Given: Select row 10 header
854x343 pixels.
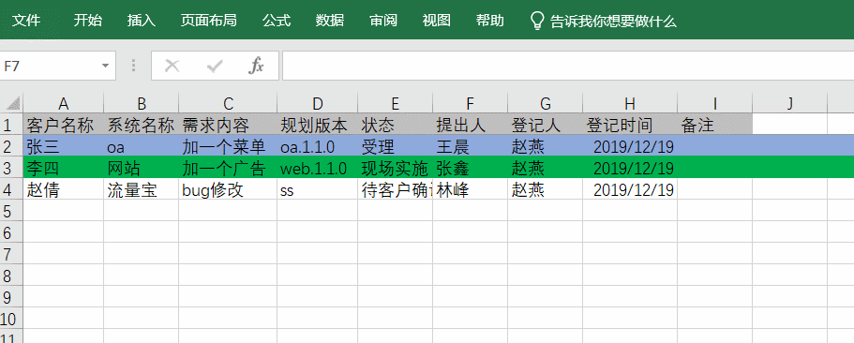Looking at the screenshot, I should point(11,318).
